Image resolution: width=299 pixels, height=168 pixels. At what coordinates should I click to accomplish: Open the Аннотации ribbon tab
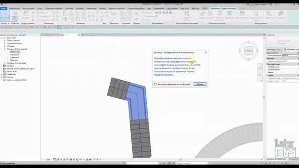point(92,8)
